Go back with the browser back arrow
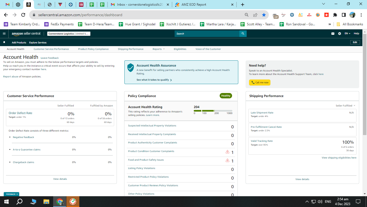Screen dimensions: 367x207 pyautogui.click(x=6, y=15)
